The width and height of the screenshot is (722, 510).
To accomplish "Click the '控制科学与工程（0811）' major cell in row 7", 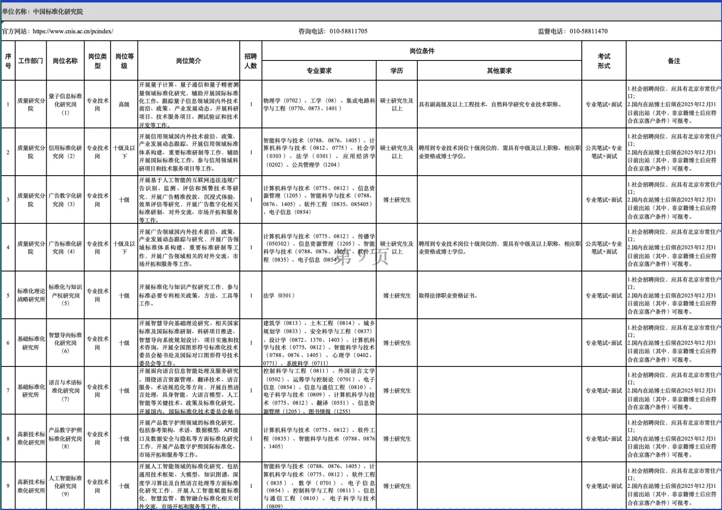I will [319, 391].
